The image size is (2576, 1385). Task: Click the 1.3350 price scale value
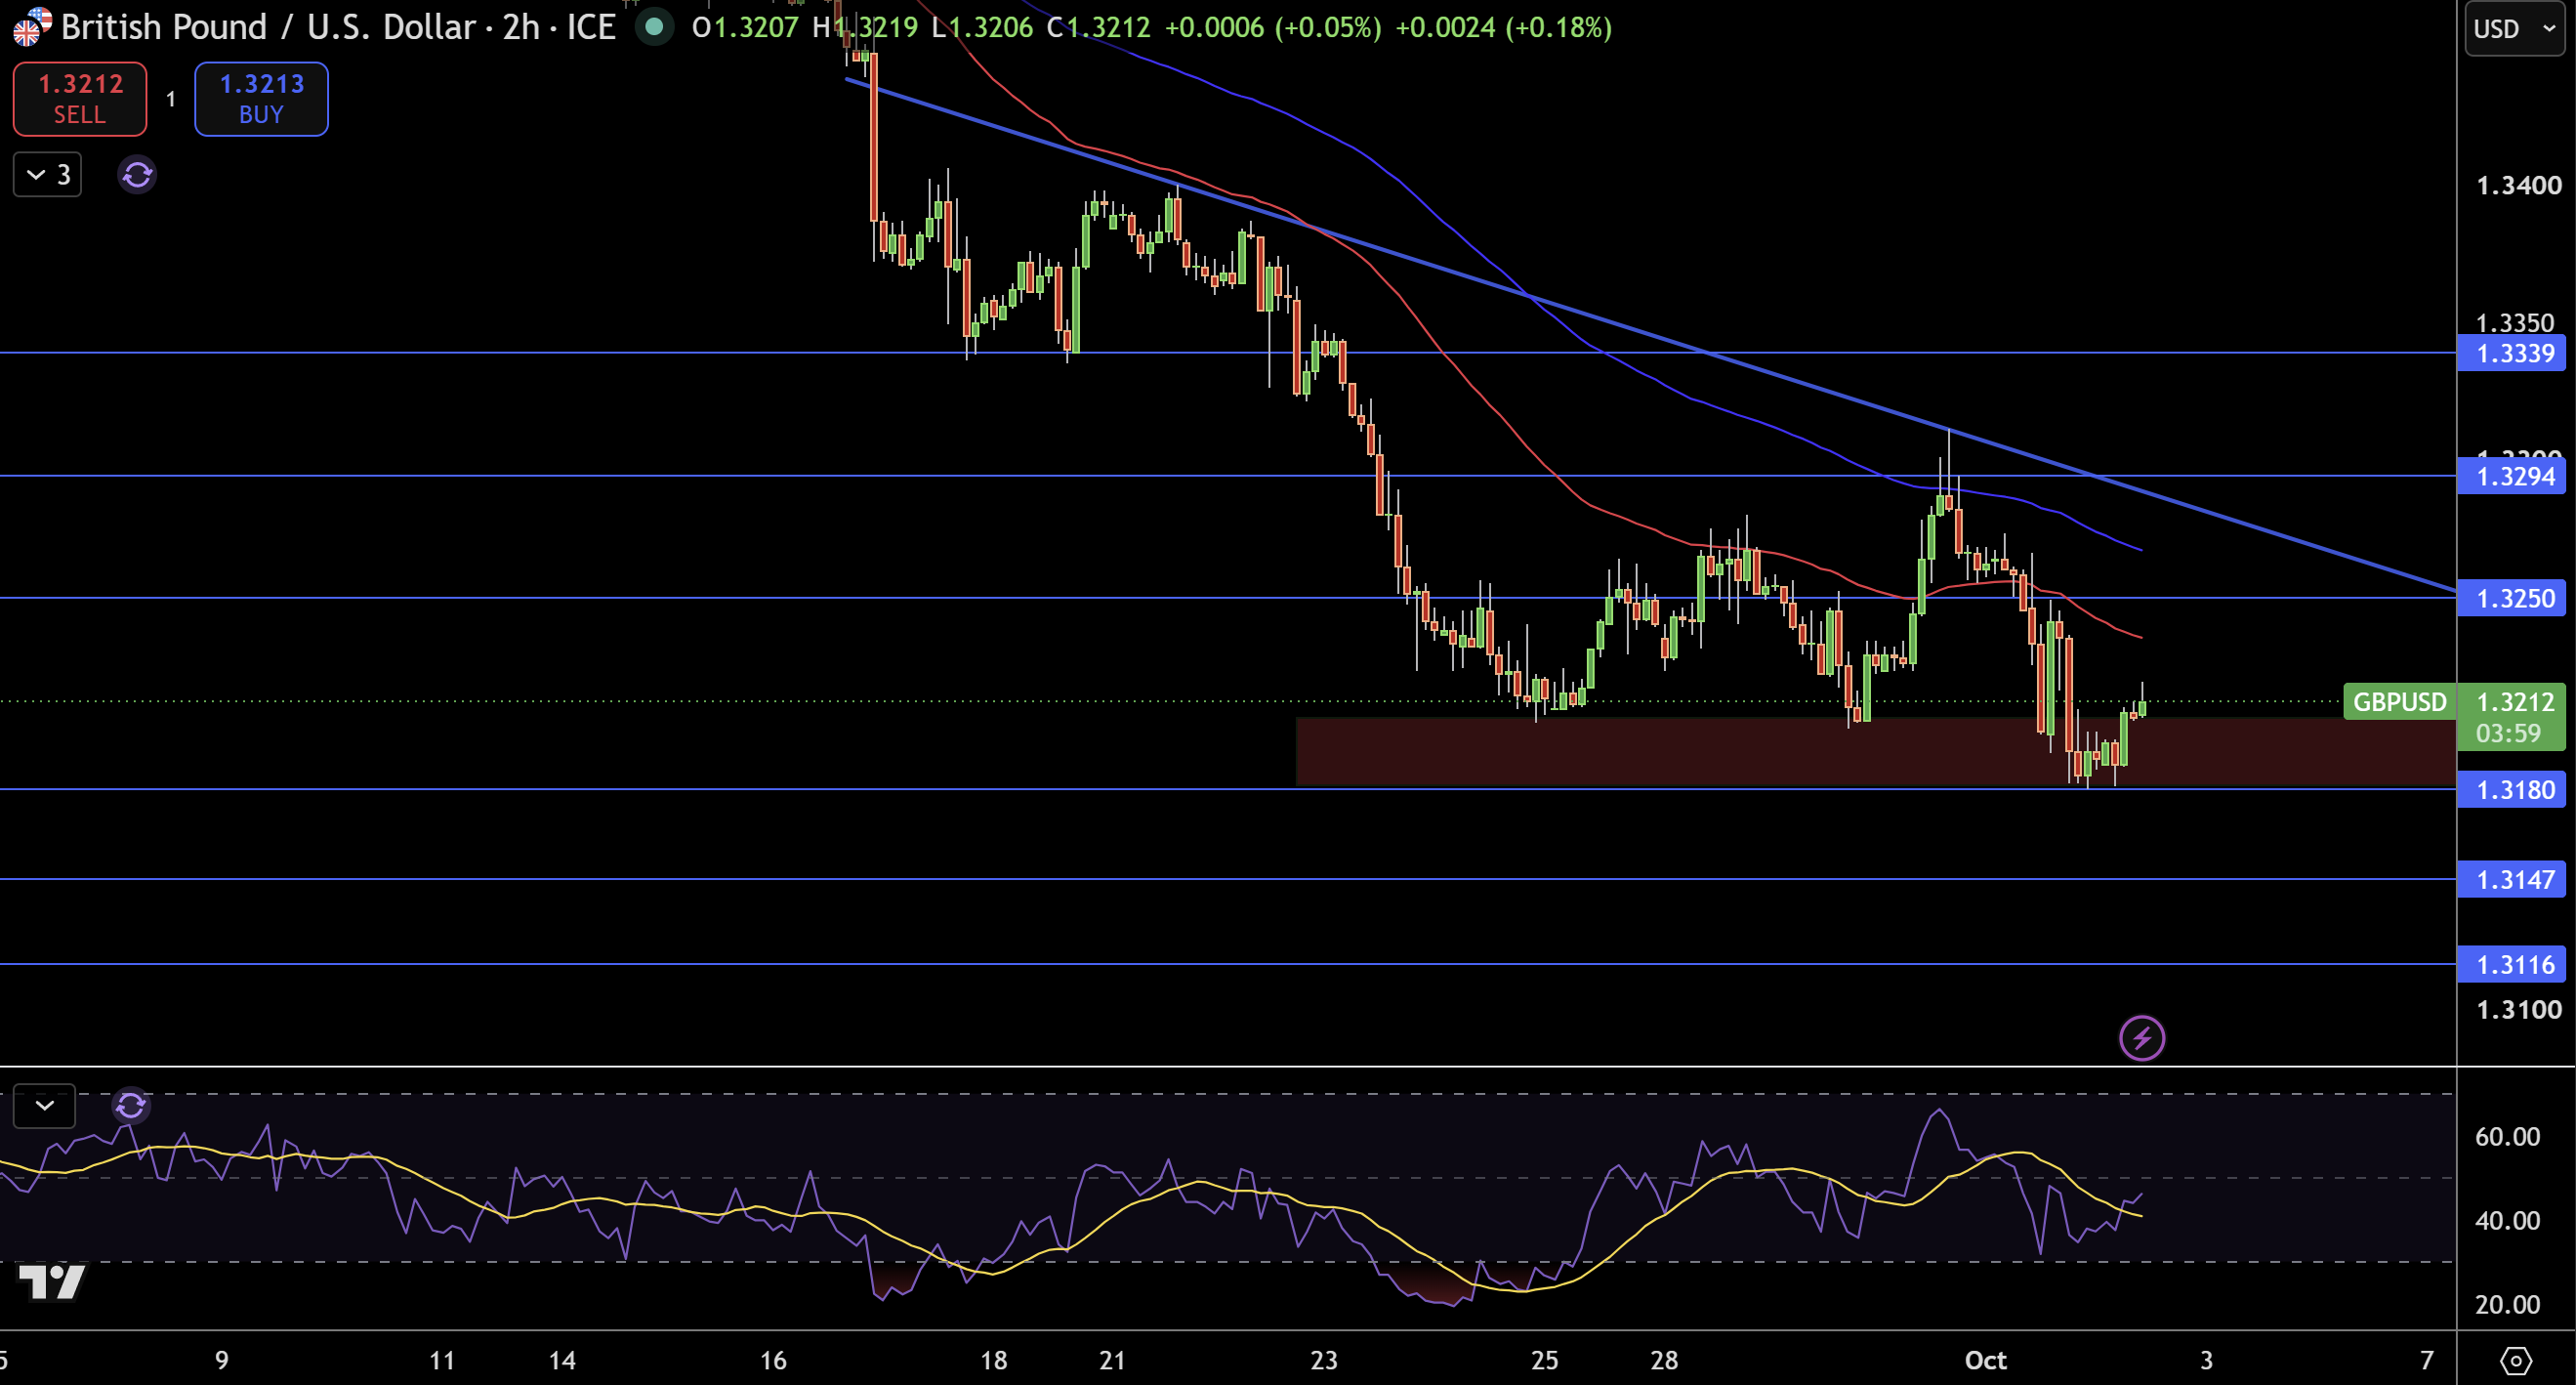coord(2514,322)
